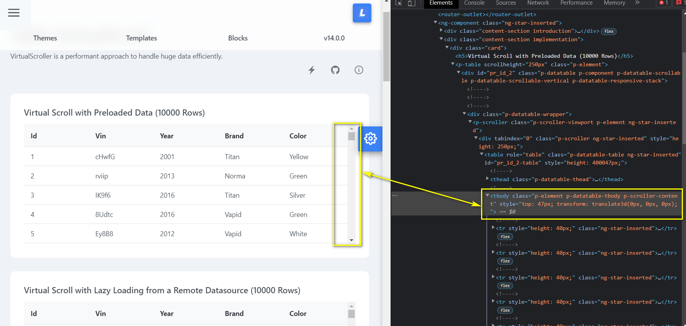Image resolution: width=686 pixels, height=326 pixels.
Task: Click the Ey8B8 vin cell
Action: click(104, 234)
